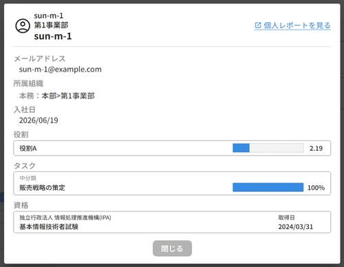Click the 所属組織 section label
The height and width of the screenshot is (267, 344).
coord(28,83)
